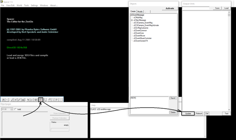Image resolution: width=236 pixels, height=140 pixels.
Task: Open the File menu
Action: coord(3,5)
